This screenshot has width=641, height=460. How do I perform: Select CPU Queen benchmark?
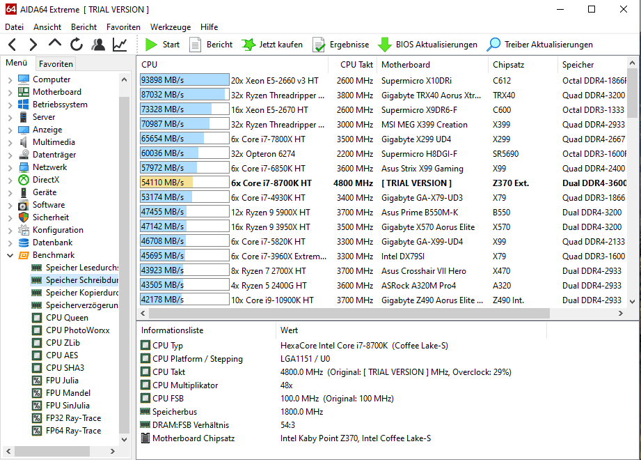(x=67, y=318)
